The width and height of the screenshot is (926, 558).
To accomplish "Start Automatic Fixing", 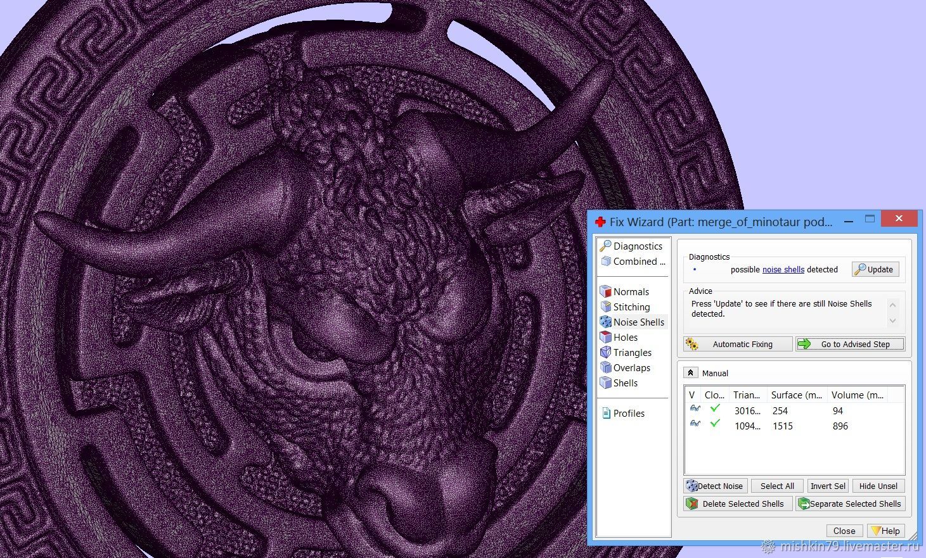I will [738, 344].
